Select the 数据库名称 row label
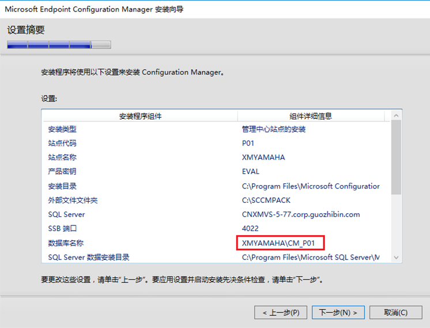430x328 pixels. click(x=66, y=243)
